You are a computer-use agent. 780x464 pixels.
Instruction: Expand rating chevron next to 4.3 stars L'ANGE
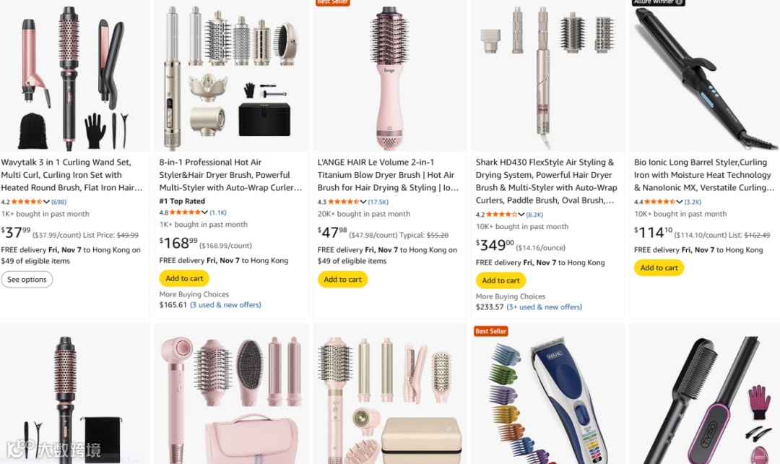[363, 202]
